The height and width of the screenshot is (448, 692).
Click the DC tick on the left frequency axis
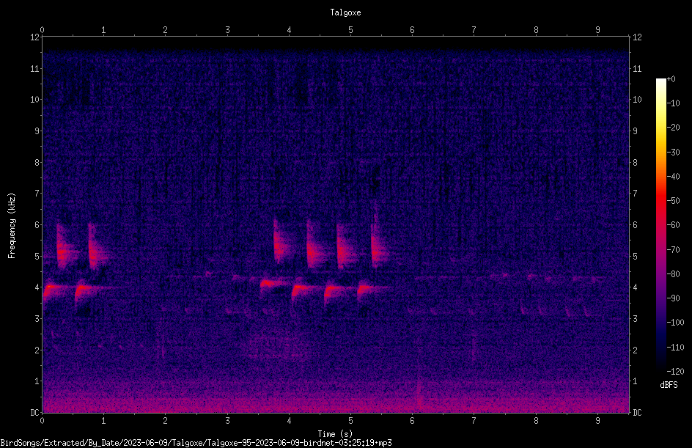[x=34, y=413]
